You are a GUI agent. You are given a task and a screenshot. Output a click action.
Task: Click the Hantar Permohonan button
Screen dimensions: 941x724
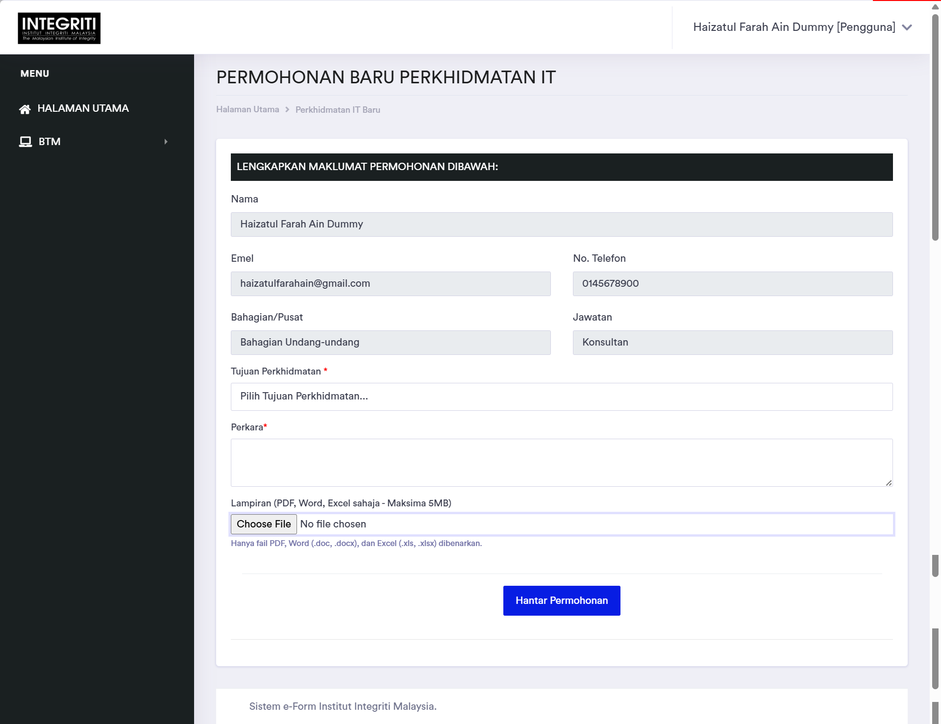561,600
